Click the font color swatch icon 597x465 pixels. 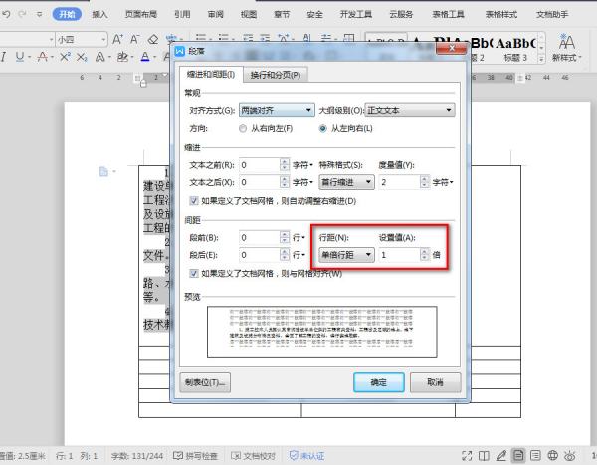click(x=145, y=58)
